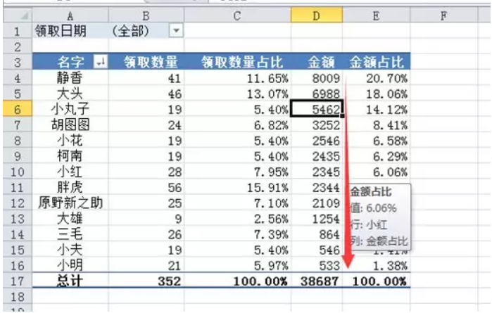Click the (全部) filter value cell
This screenshot has height=313, width=492.
pos(146,31)
